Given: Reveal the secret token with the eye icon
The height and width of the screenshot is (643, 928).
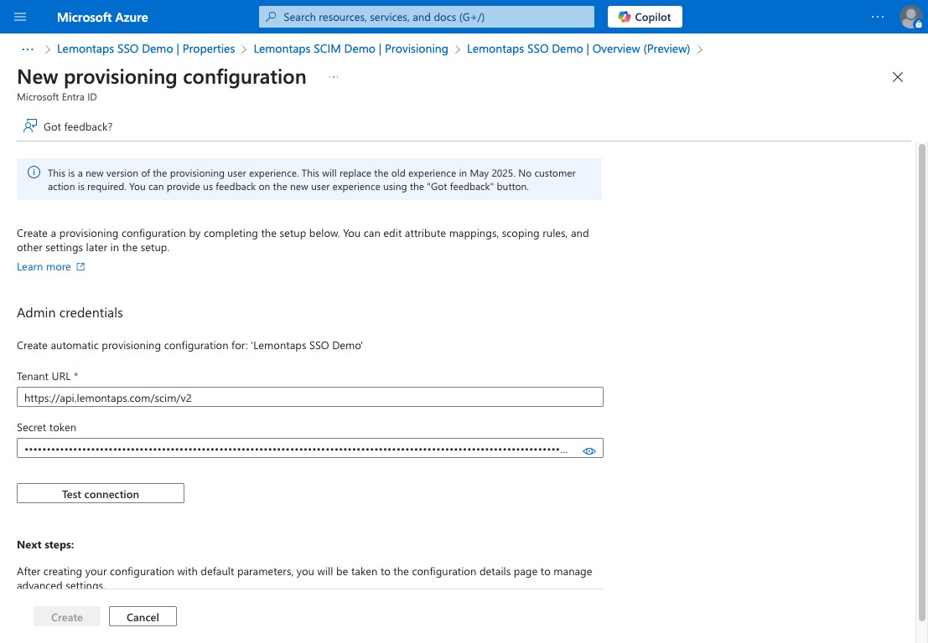Looking at the screenshot, I should [588, 451].
